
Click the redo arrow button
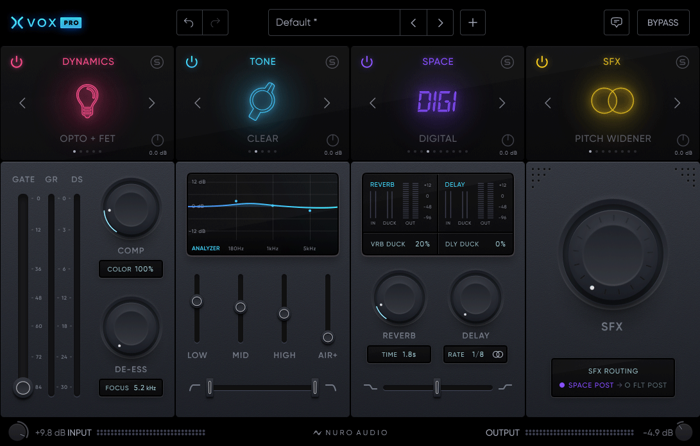coord(215,22)
